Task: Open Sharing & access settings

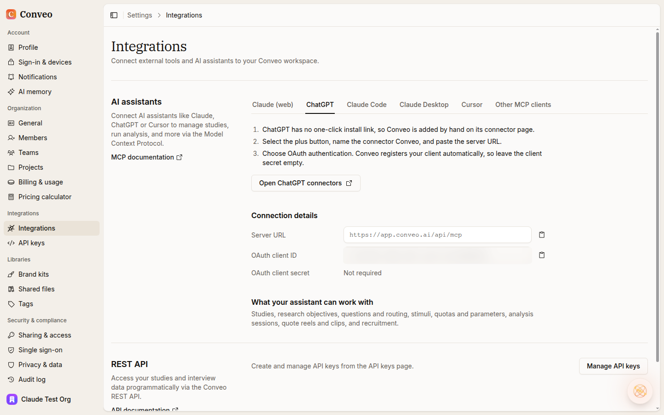Action: point(52,335)
